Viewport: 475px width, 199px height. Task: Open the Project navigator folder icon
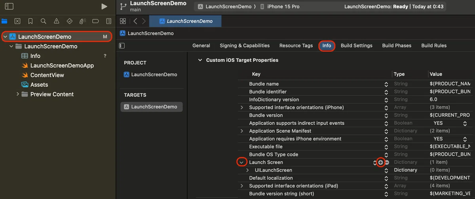coord(4,21)
